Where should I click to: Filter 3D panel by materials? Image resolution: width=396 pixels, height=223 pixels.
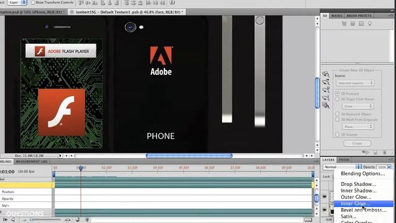pyautogui.click(x=361, y=24)
